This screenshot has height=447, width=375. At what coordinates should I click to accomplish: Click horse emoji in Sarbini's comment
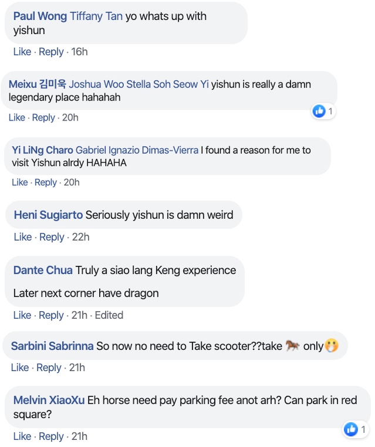(292, 346)
